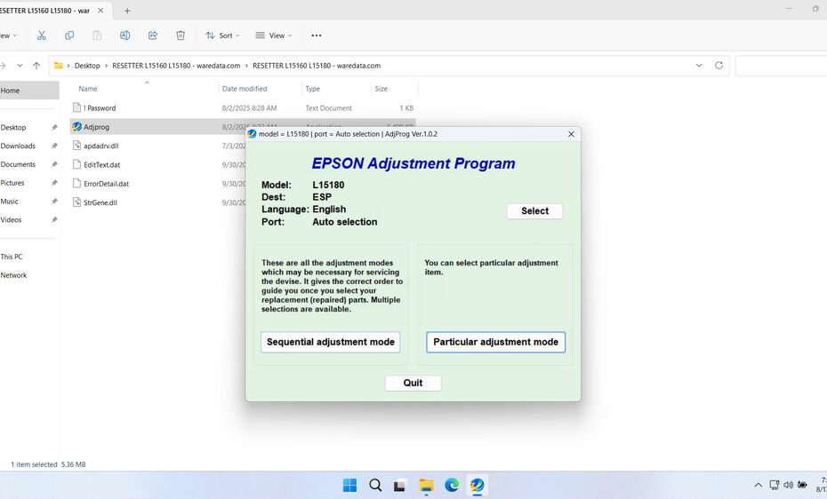Click into the Explorer search box
Image resolution: width=827 pixels, height=499 pixels.
point(781,66)
